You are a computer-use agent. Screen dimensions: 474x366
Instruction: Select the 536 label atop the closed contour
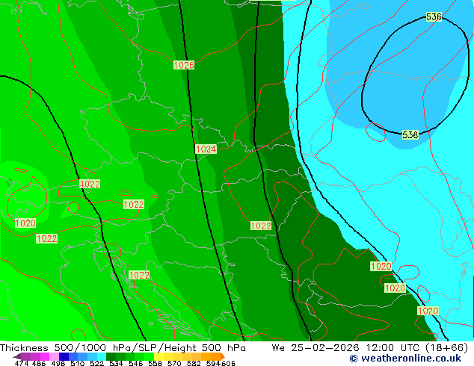click(x=434, y=16)
